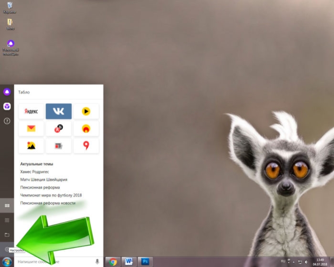Activate the microphone voice input
The width and height of the screenshot is (334, 267).
point(97,261)
